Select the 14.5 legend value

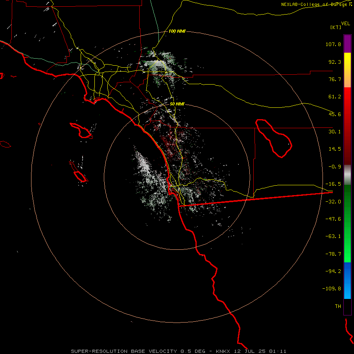(x=335, y=149)
